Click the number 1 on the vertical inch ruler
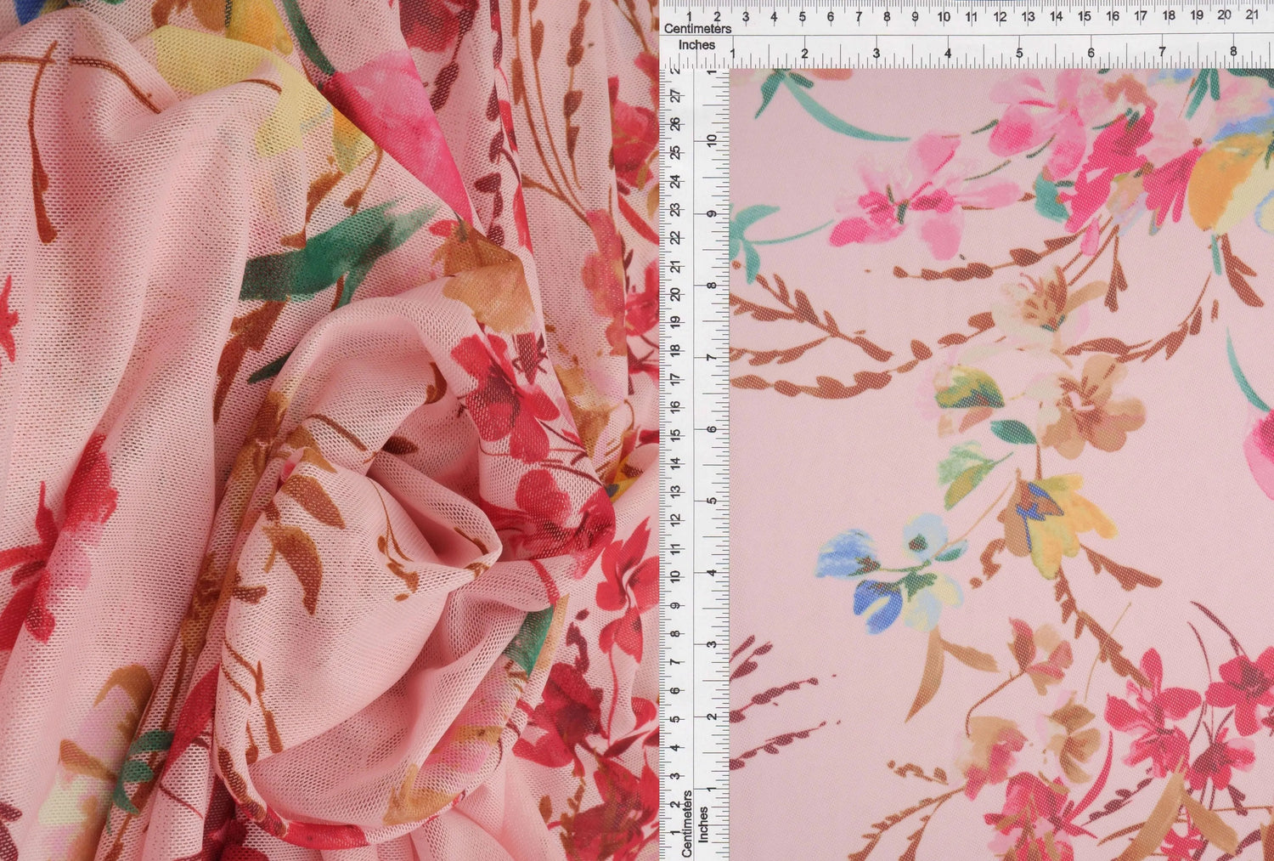Screen dimensions: 1274x861 pos(710,788)
